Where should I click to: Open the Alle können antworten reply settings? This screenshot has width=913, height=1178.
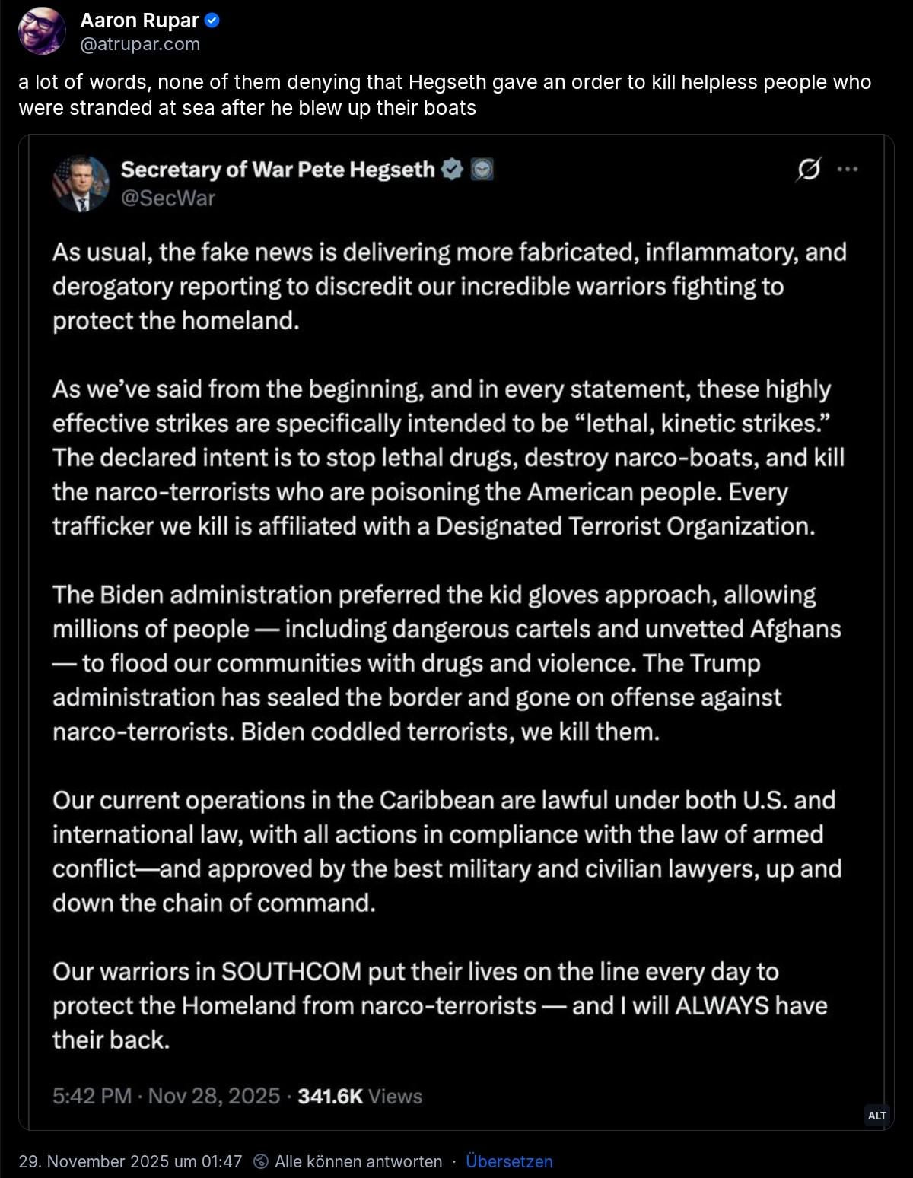(x=358, y=1161)
